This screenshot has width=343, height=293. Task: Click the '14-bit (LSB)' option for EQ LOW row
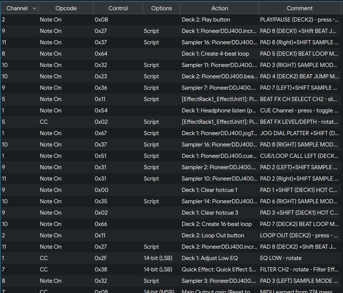click(x=158, y=258)
